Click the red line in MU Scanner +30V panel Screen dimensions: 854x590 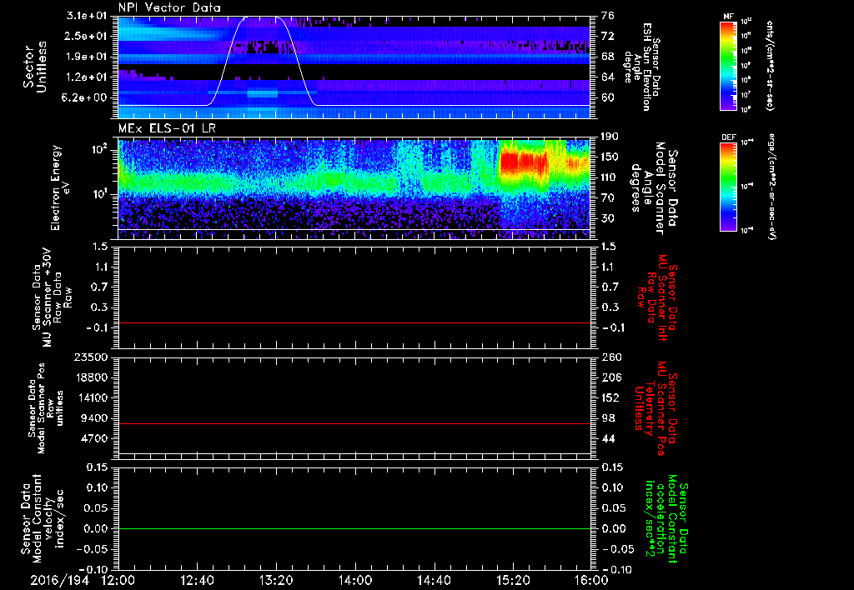click(x=354, y=322)
